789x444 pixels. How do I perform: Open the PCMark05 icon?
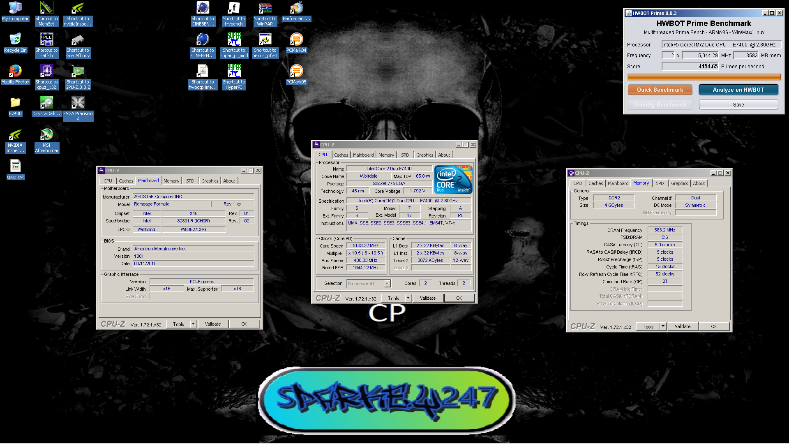click(296, 75)
